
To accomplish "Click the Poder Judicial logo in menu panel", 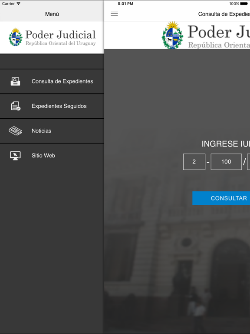I will pos(52,37).
